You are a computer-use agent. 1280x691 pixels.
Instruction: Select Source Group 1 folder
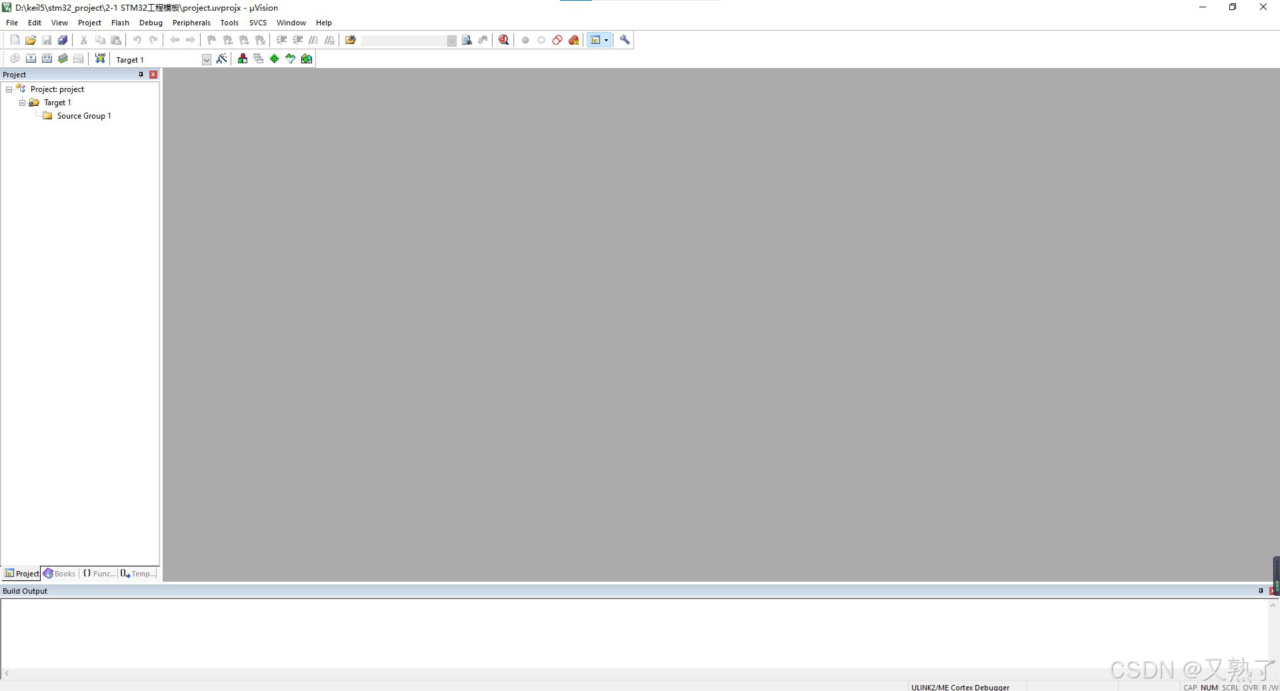77,116
